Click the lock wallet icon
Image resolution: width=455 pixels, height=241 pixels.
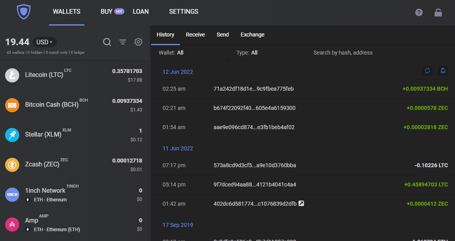coord(438,12)
